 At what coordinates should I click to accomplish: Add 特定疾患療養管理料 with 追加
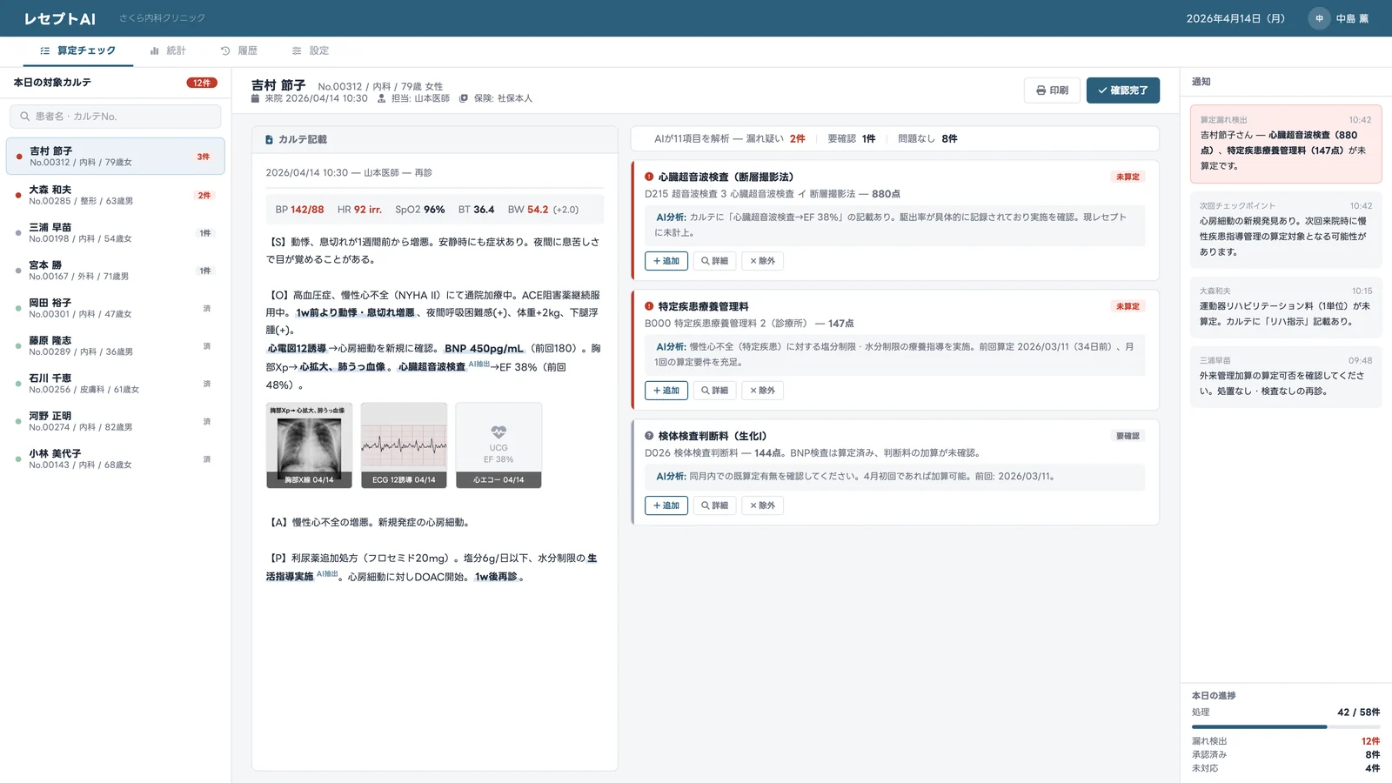[x=666, y=391]
